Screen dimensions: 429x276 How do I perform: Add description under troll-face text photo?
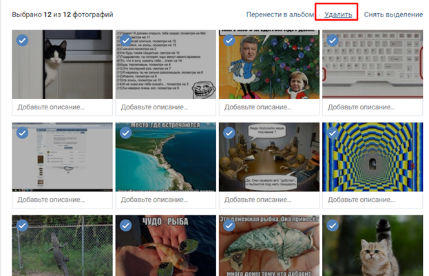click(x=165, y=107)
